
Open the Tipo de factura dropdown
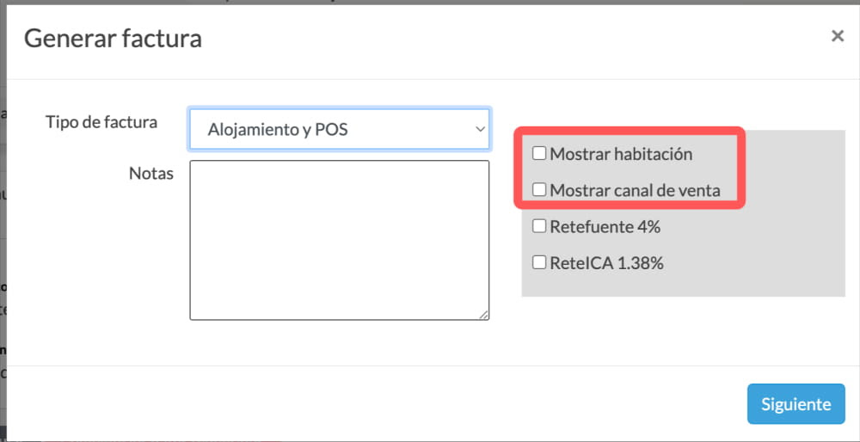pyautogui.click(x=340, y=130)
